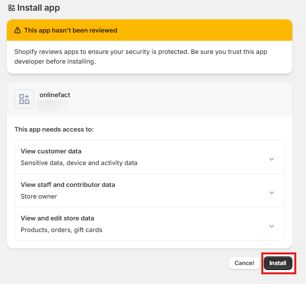Click the Cancel button
Screen dimensions: 306x284
244,263
